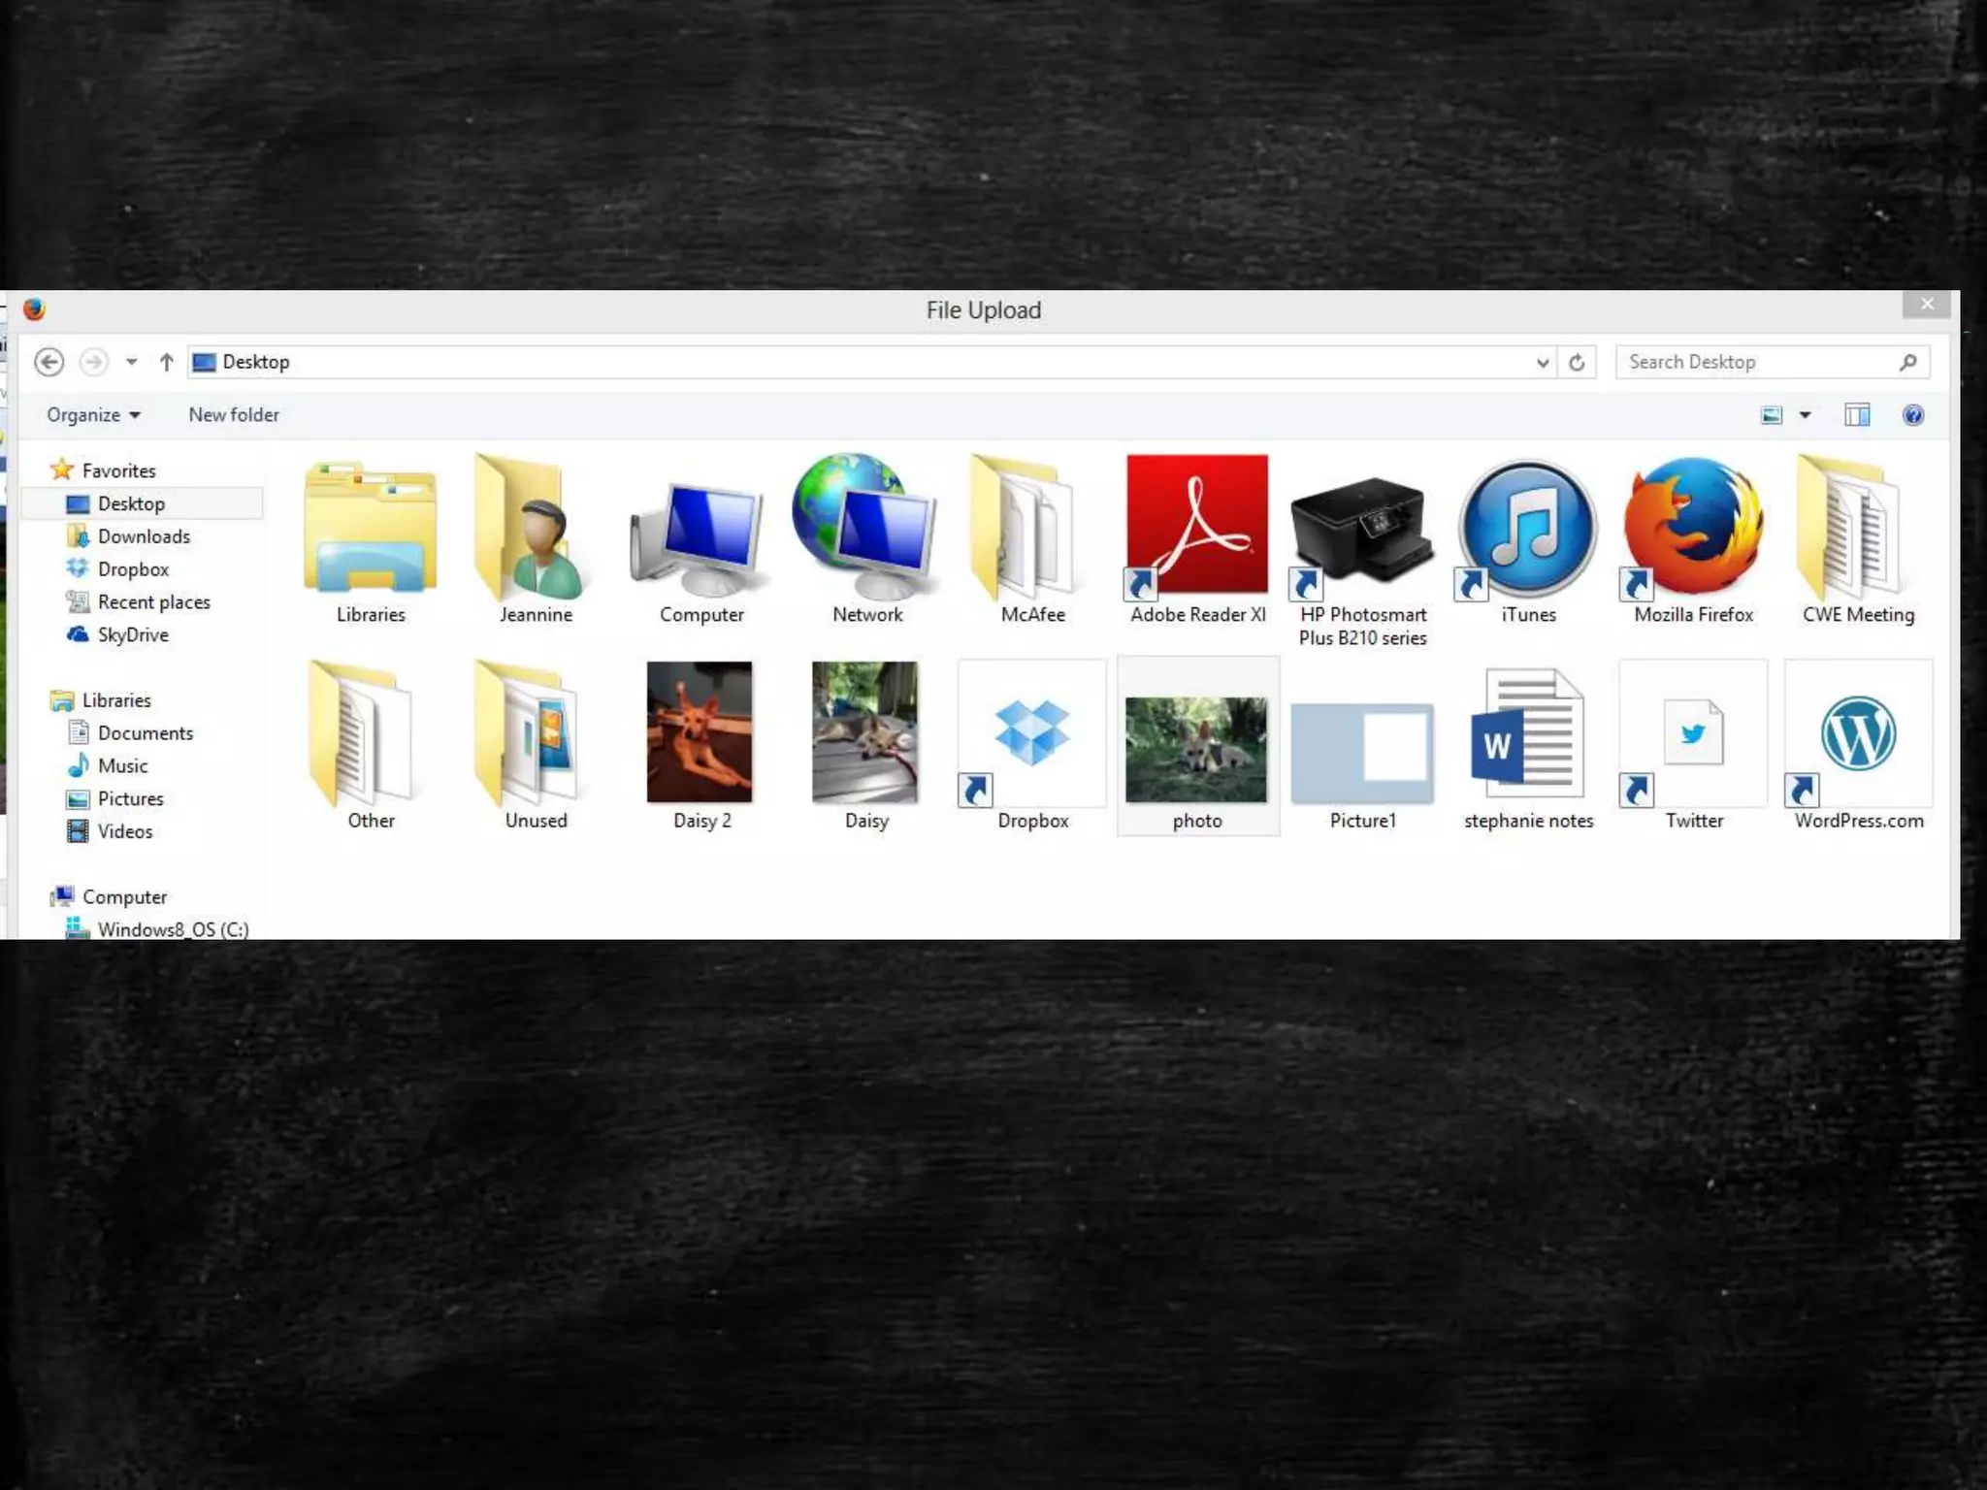Click the New folder button
This screenshot has width=1987, height=1490.
tap(234, 415)
